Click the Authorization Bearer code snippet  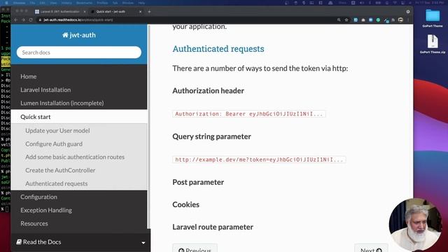[249, 113]
